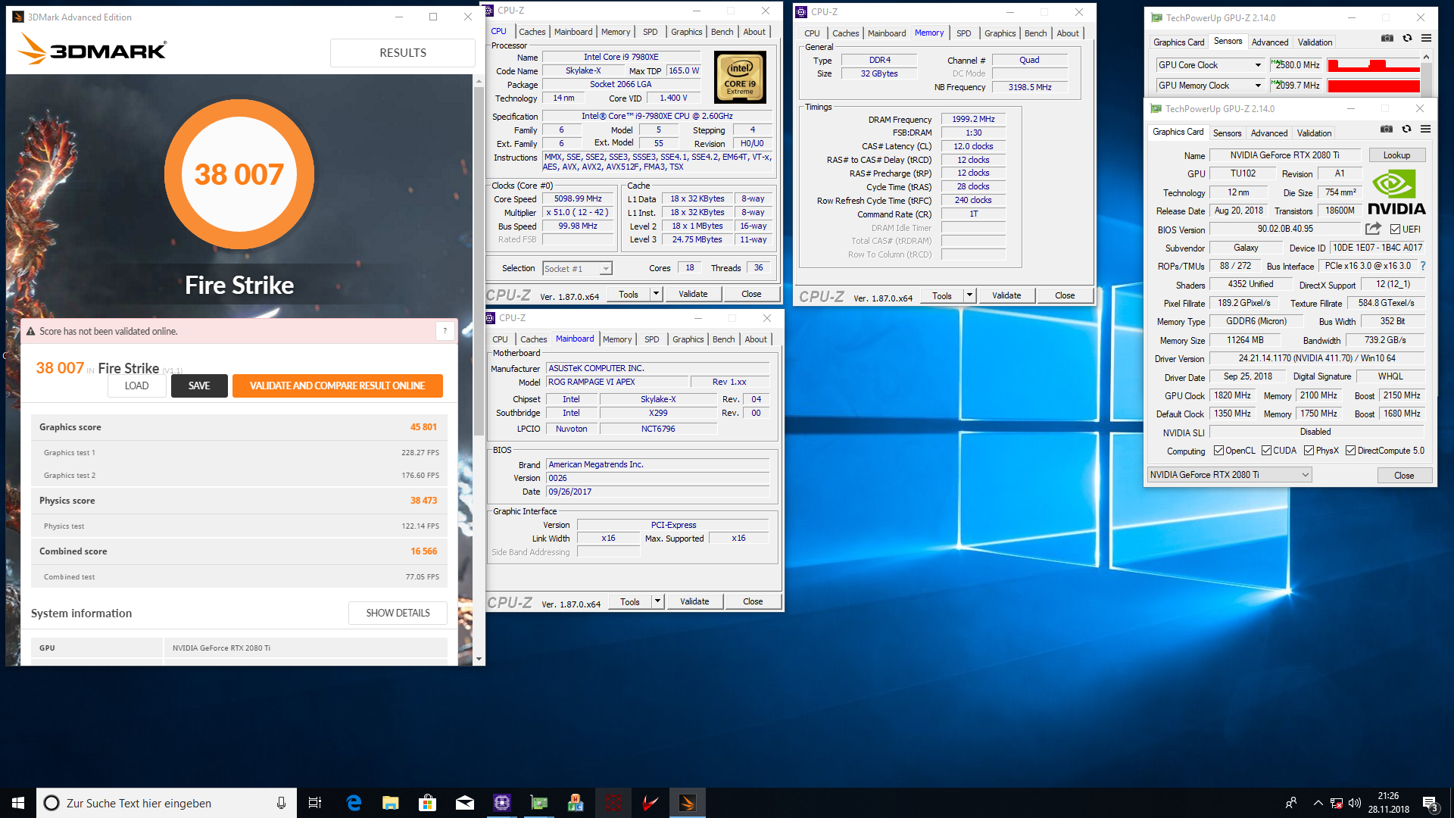Click warning icon next to unvalidated score message

coord(31,332)
